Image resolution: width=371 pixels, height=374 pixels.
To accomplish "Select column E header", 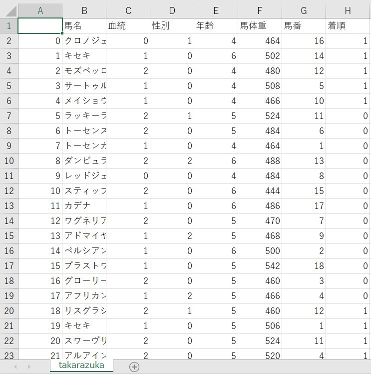I will pyautogui.click(x=216, y=10).
